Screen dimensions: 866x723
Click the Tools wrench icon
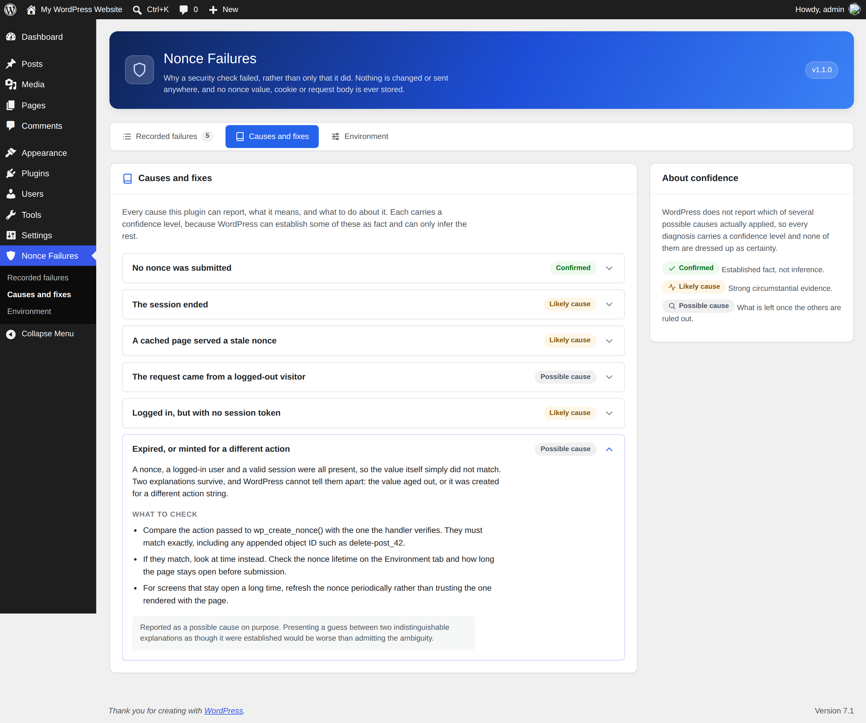tap(11, 215)
